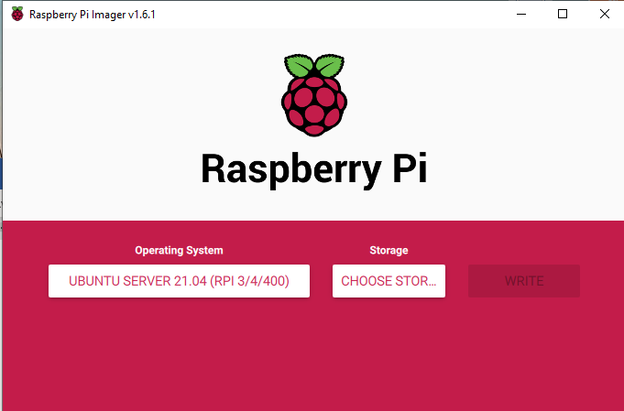
Task: Click the 'Operating System' label
Action: (x=179, y=251)
